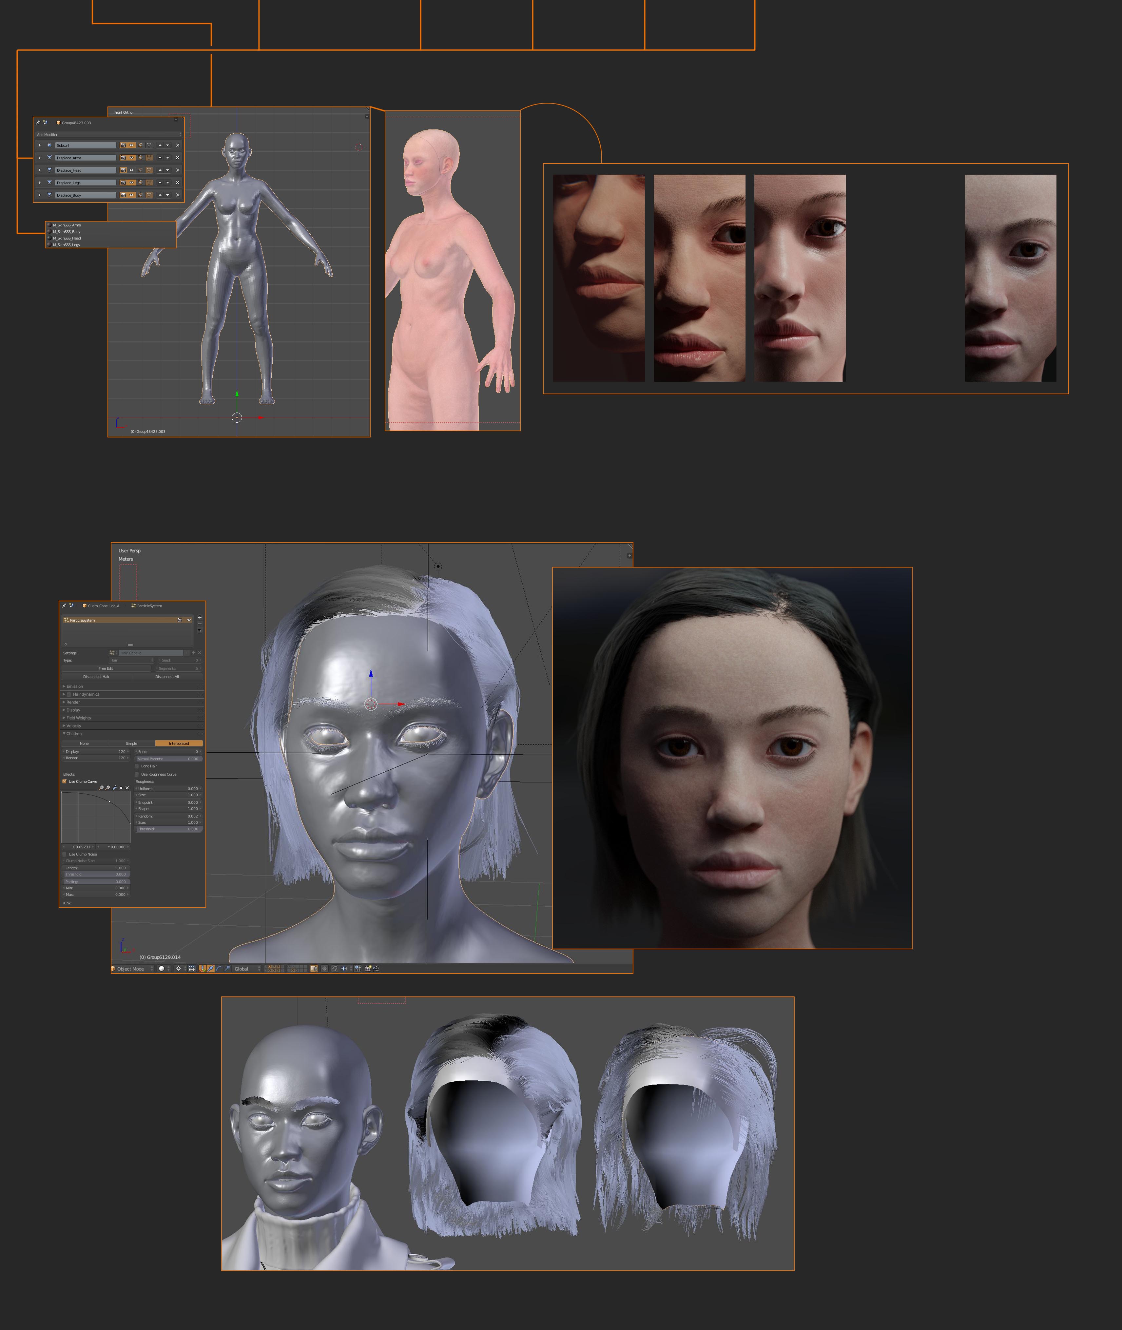This screenshot has width=1122, height=1330.
Task: Uncheck the Use Clump Curve checkbox
Action: coord(65,781)
